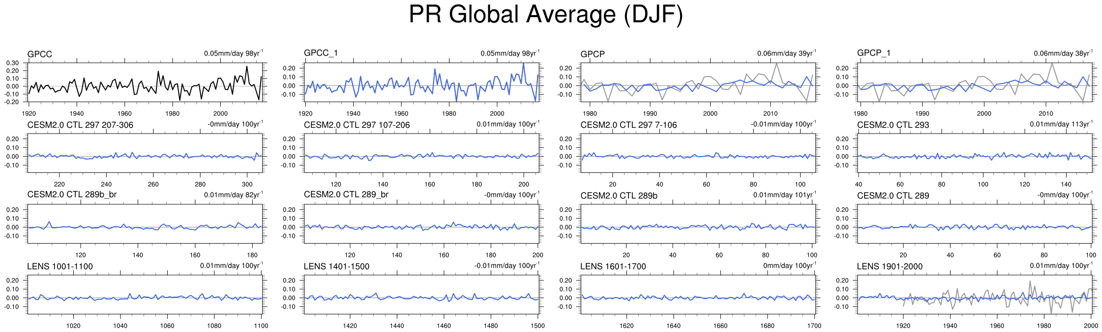
Task: Select the GPCP_1 time series plot
Action: [975, 82]
